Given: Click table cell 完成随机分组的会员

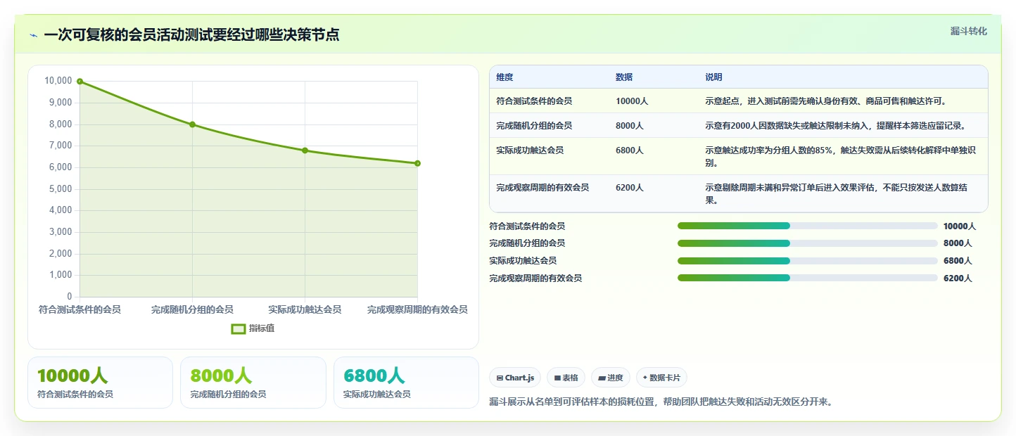Looking at the screenshot, I should click(x=534, y=126).
